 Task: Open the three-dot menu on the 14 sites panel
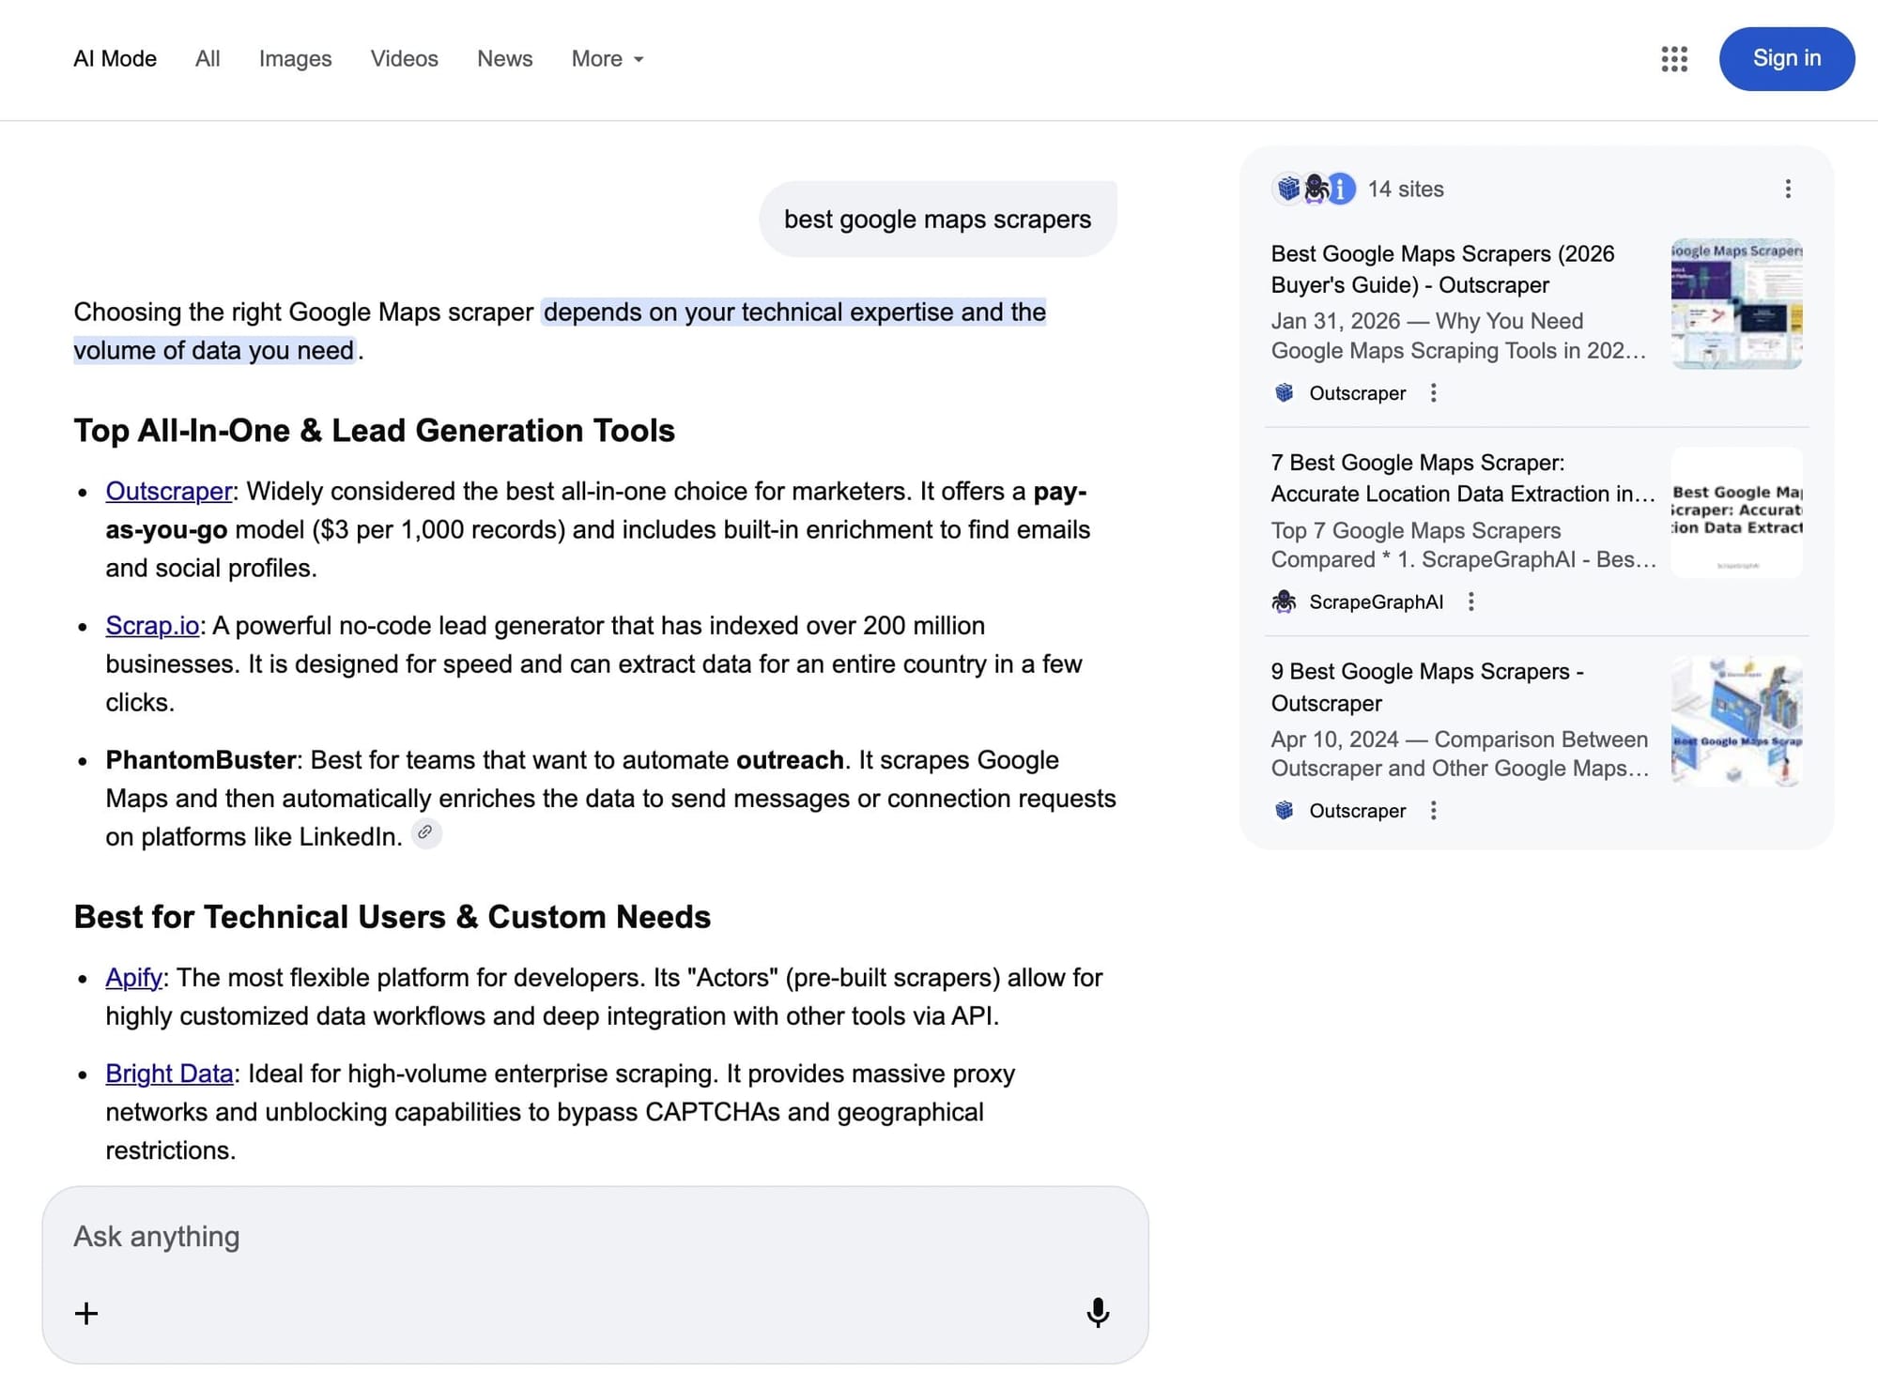coord(1789,189)
